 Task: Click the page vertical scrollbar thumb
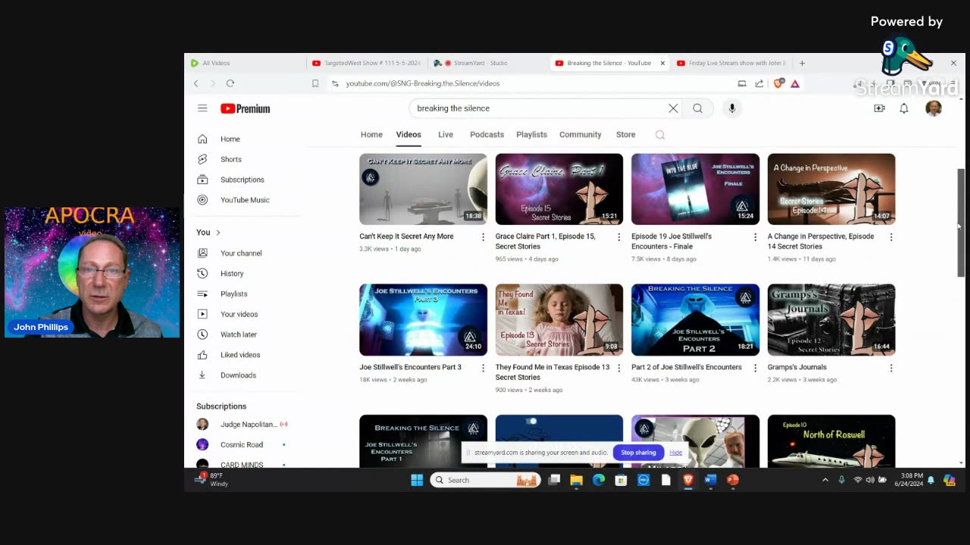click(961, 223)
